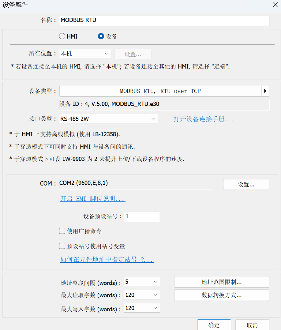Click the COM 设置 button
The width and height of the screenshot is (281, 330).
[246, 184]
